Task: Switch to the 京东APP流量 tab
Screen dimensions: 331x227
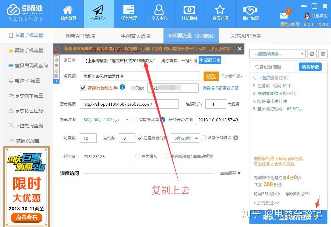Action: click(246, 35)
